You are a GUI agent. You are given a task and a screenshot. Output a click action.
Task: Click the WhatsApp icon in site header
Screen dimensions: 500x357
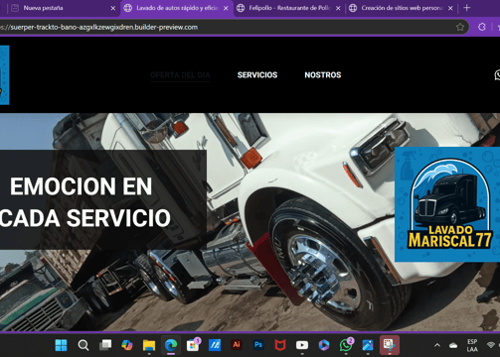click(497, 75)
